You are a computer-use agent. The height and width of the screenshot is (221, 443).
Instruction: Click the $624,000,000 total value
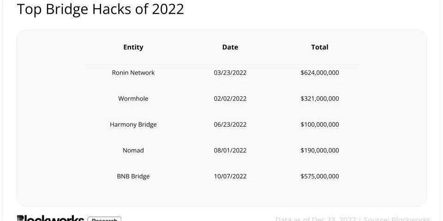[x=319, y=73]
